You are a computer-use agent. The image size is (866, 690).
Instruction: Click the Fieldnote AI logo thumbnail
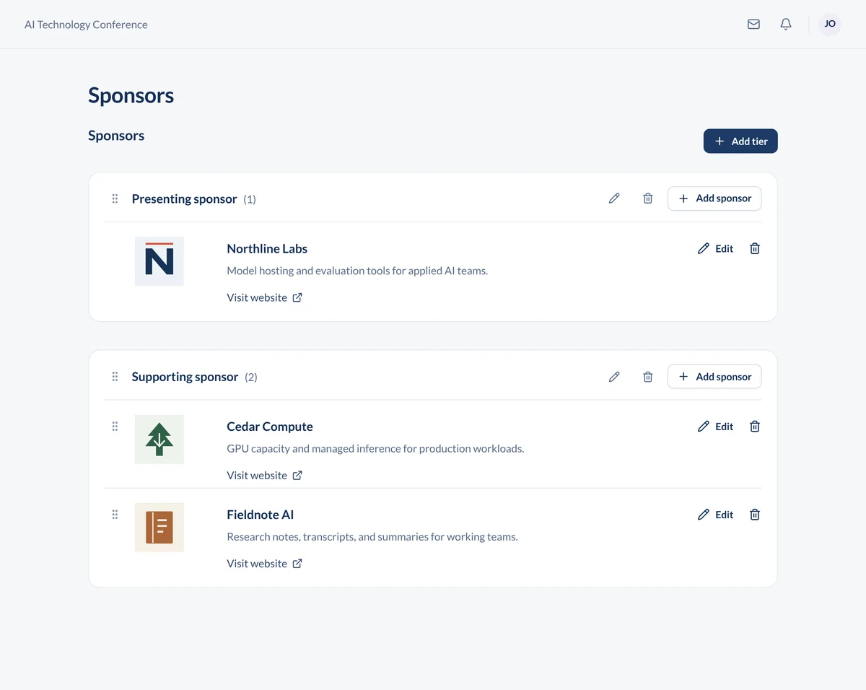(159, 528)
